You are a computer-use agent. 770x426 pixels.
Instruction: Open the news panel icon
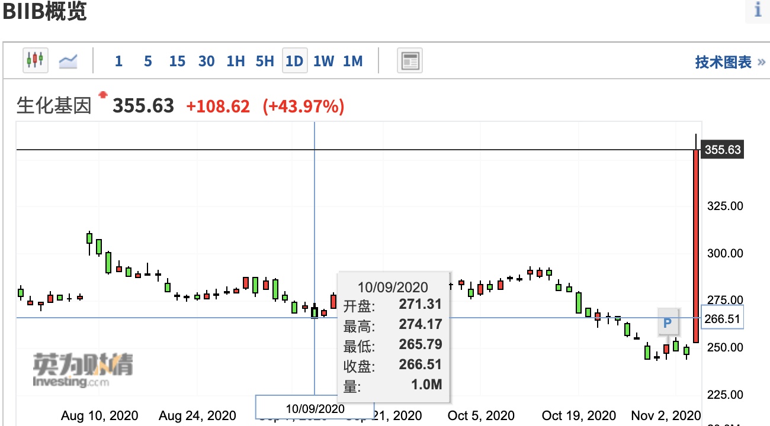coord(410,60)
